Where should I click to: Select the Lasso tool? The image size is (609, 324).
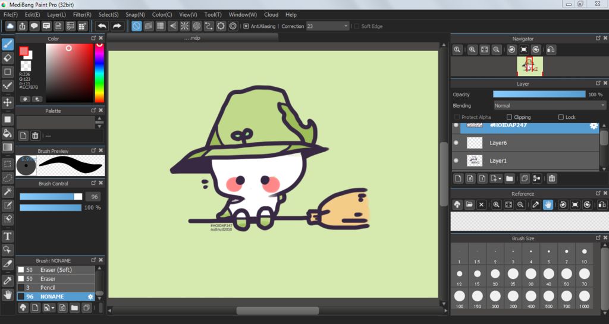click(7, 178)
